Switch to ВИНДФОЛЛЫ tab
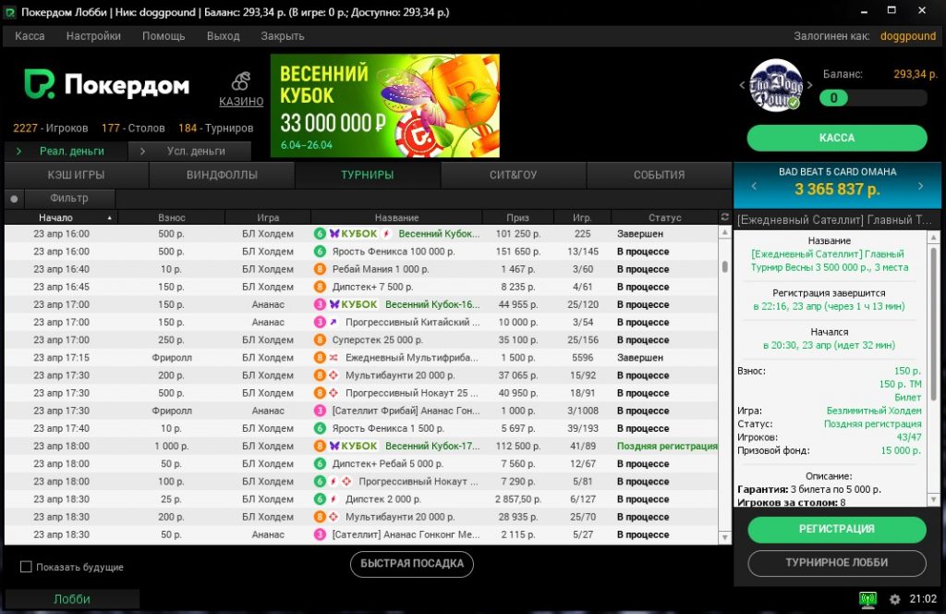This screenshot has width=946, height=614. 222,175
